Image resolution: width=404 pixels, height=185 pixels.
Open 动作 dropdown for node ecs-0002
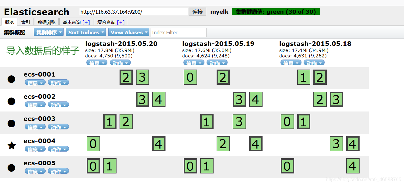point(58,105)
